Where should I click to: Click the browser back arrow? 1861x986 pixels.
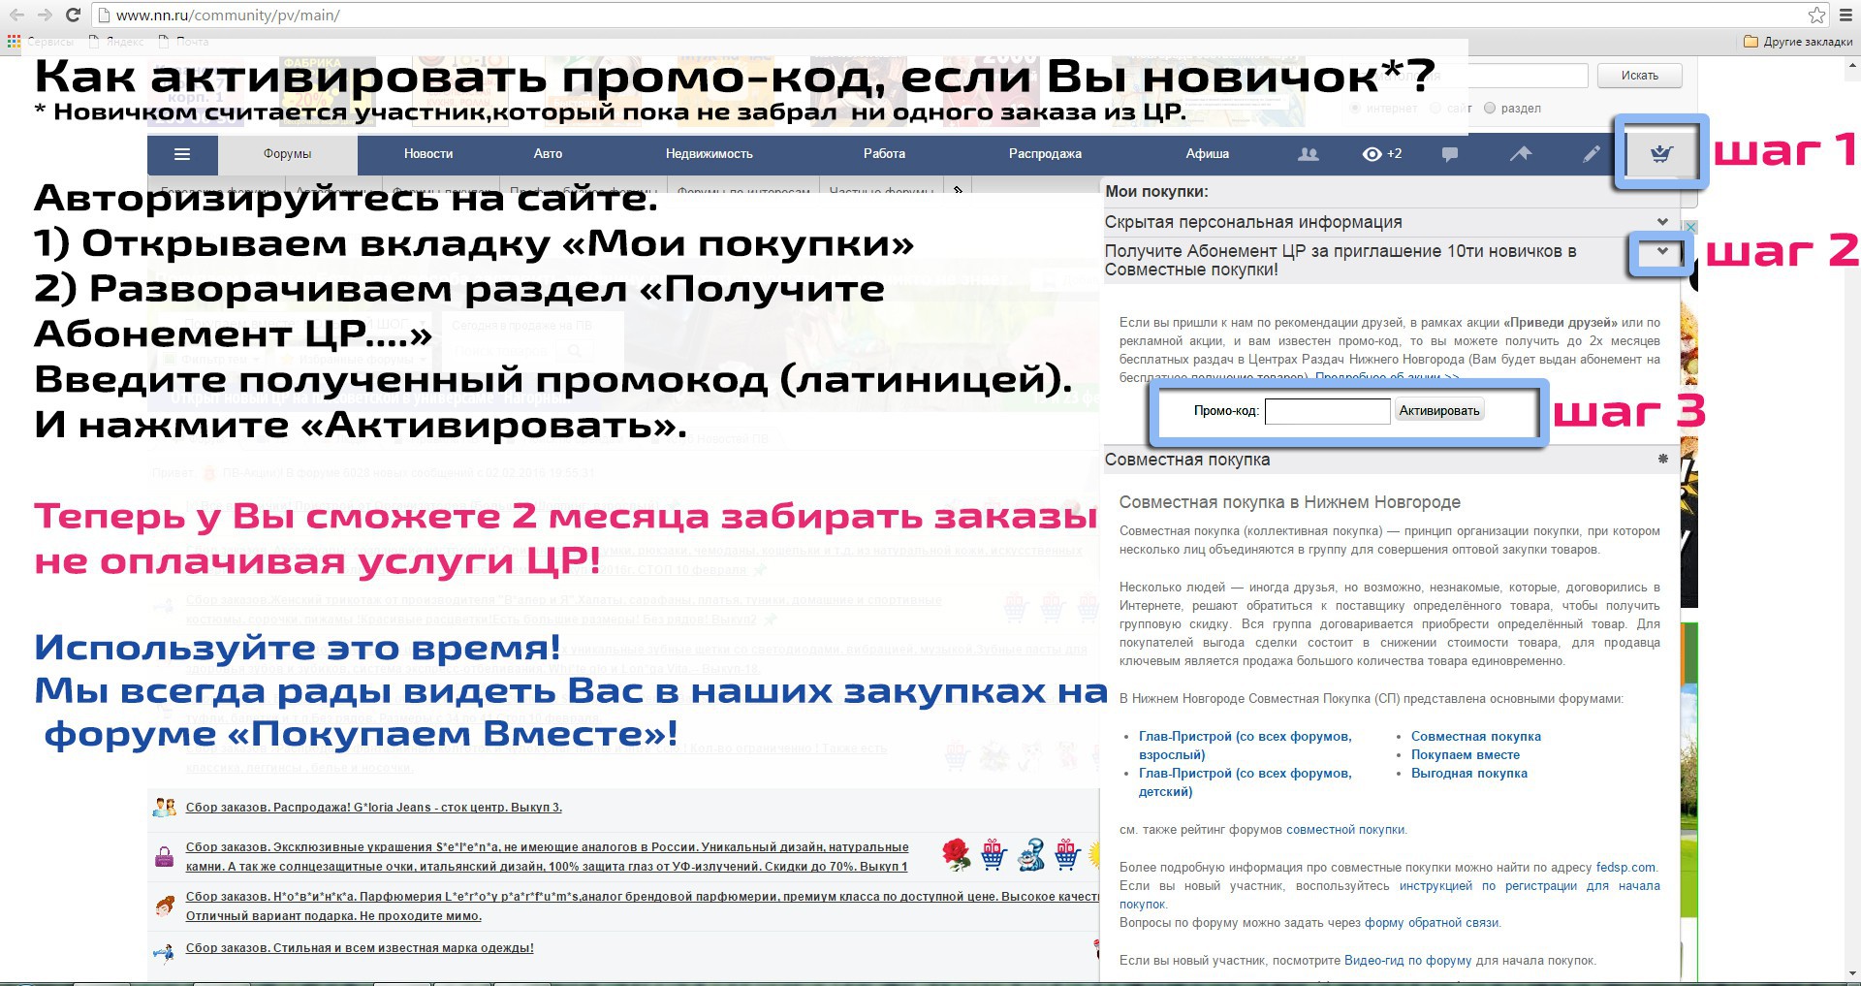tap(16, 15)
